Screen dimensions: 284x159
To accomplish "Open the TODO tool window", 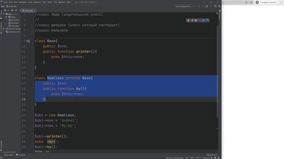I will click(9, 155).
